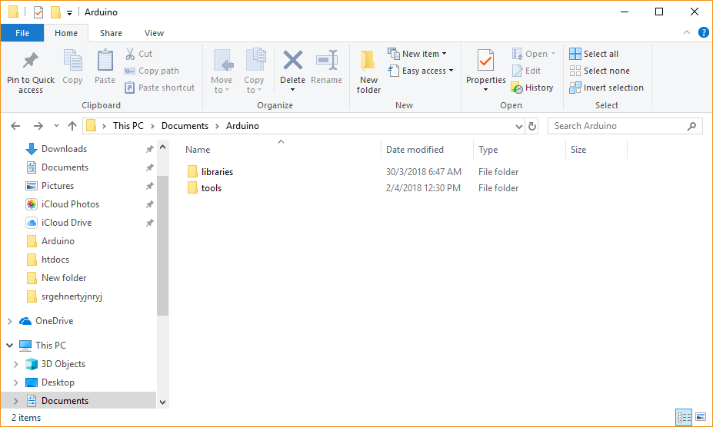Switch to Large icons view

[x=701, y=417]
